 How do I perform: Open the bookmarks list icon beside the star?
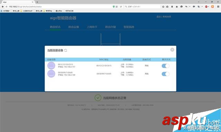[167, 7]
